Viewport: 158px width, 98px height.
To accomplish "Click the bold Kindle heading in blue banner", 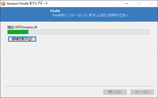I will tap(55, 11).
